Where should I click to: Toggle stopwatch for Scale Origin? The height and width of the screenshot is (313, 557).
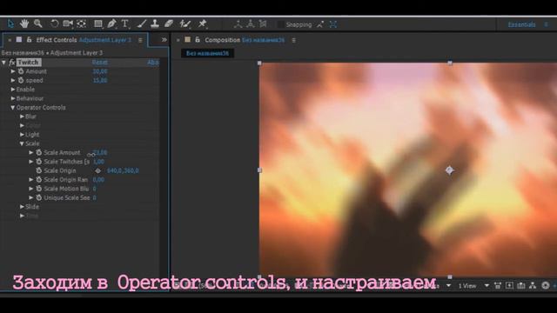click(x=39, y=170)
